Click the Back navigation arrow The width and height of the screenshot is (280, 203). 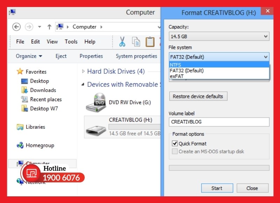16,27
